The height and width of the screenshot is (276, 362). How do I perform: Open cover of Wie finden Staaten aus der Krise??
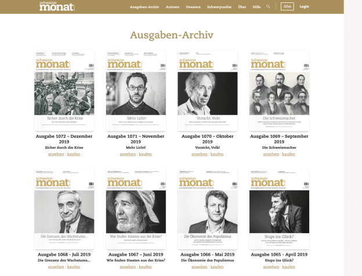136,209
